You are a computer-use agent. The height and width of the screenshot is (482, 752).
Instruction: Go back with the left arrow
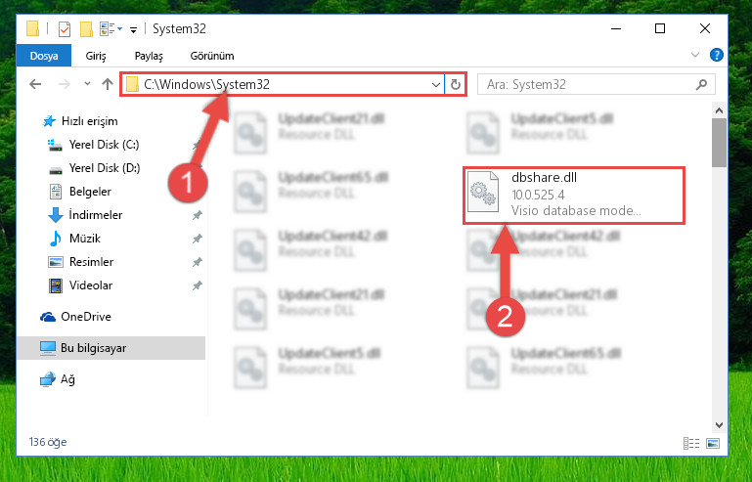35,84
